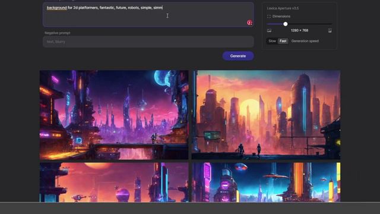
Task: Open the pink sky image with round pod
Action: [114, 182]
